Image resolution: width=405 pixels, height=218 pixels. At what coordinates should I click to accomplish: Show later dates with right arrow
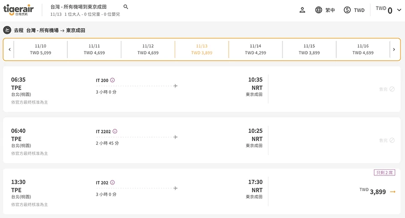394,49
